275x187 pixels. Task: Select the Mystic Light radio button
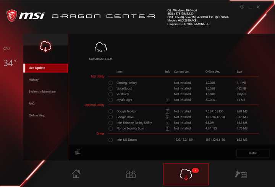[x=110, y=100]
